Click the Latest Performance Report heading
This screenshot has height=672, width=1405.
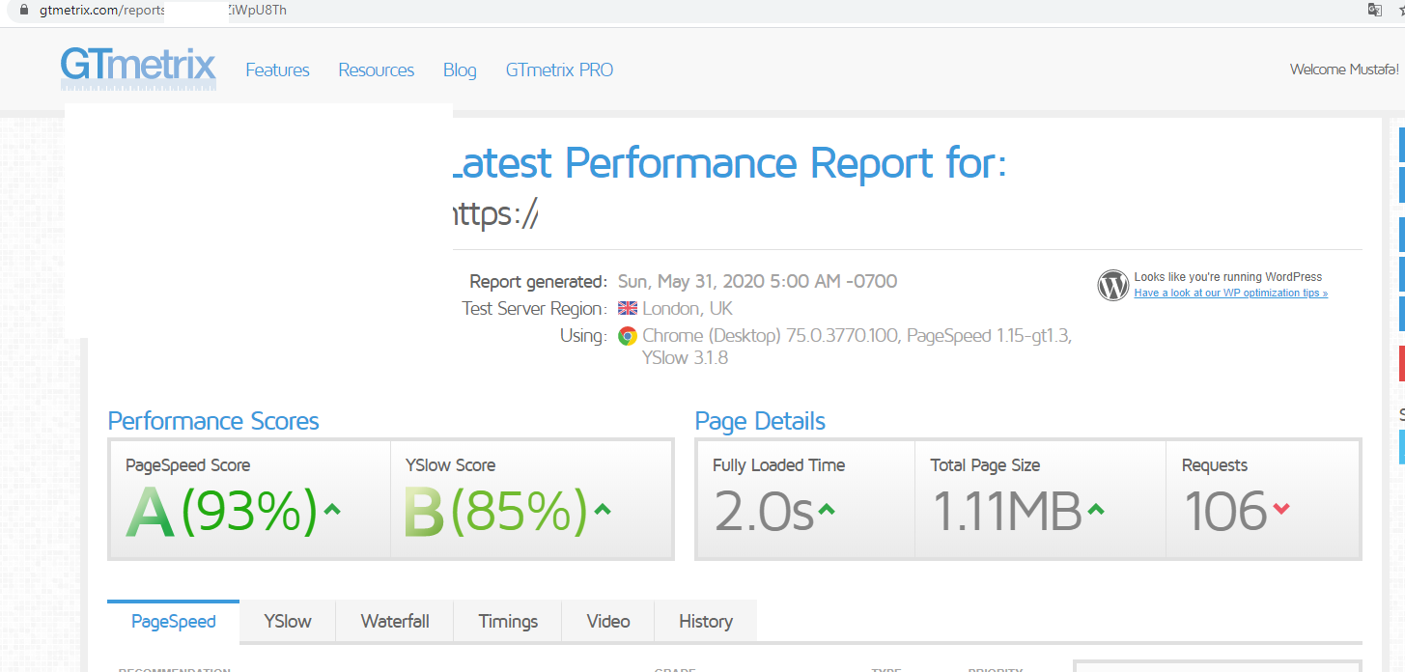[x=730, y=163]
